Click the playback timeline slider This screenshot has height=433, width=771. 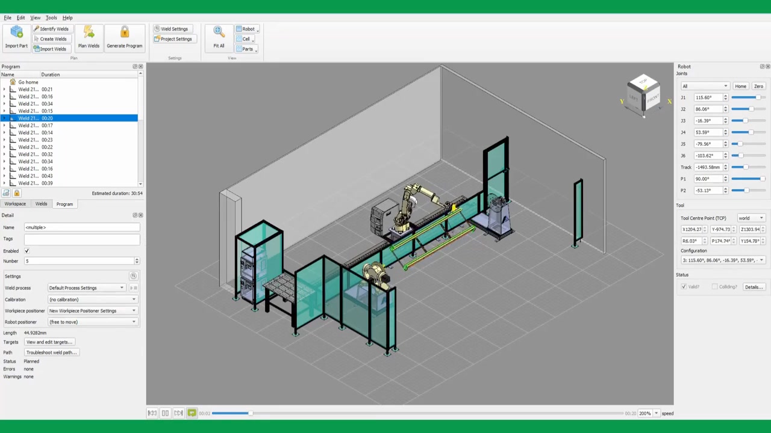point(417,413)
